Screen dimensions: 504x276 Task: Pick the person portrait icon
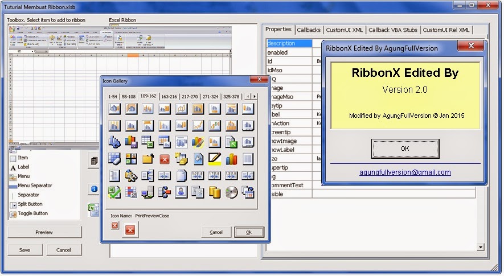(x=181, y=192)
